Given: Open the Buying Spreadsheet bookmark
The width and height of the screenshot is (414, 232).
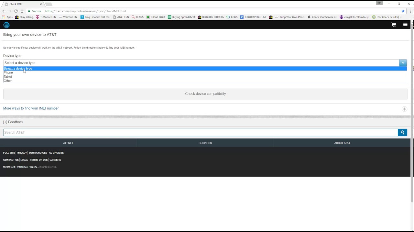Looking at the screenshot, I should [x=181, y=17].
